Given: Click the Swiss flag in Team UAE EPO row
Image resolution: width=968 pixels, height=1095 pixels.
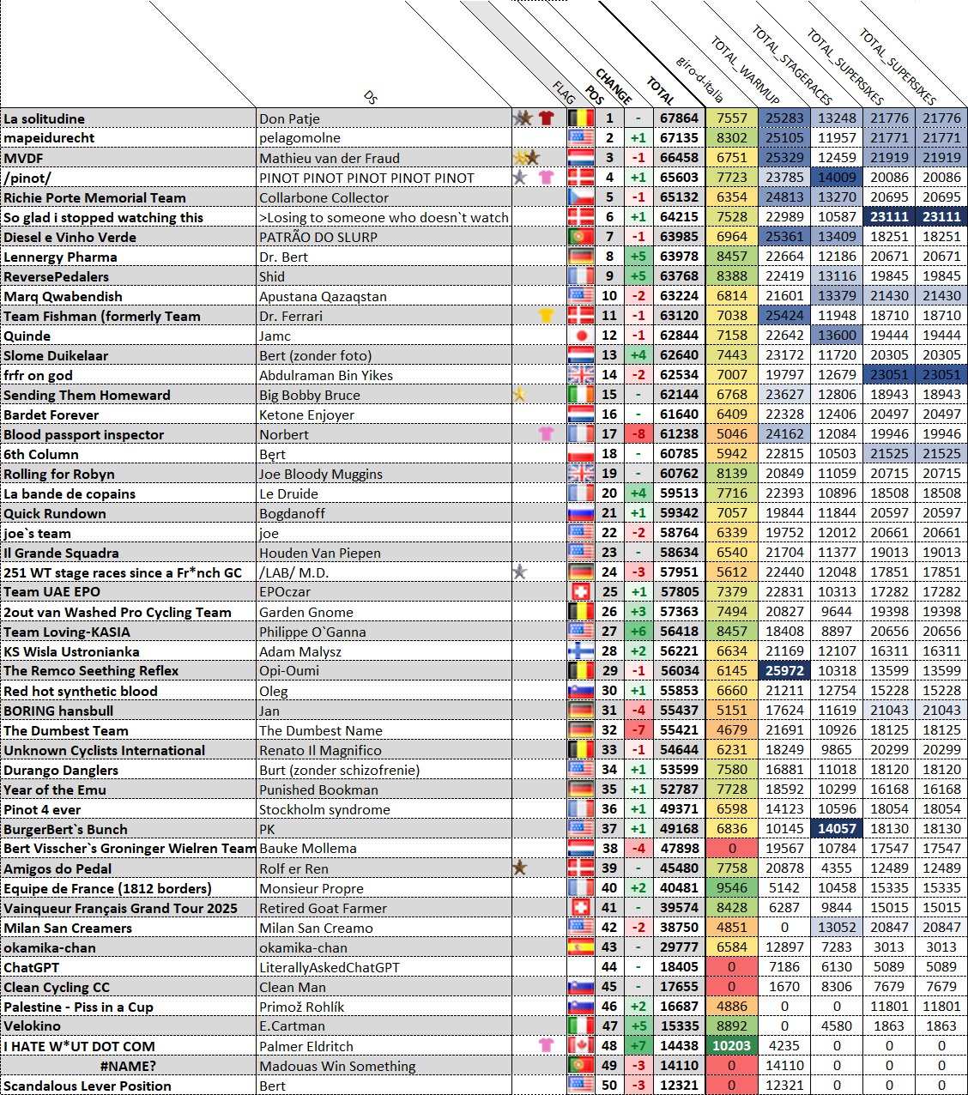Looking at the screenshot, I should coord(581,592).
